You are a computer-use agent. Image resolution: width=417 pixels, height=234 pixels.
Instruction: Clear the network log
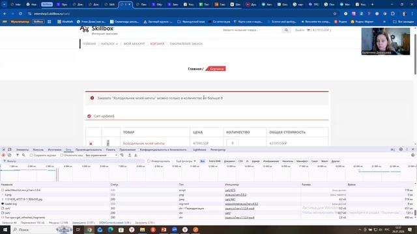tap(10, 155)
